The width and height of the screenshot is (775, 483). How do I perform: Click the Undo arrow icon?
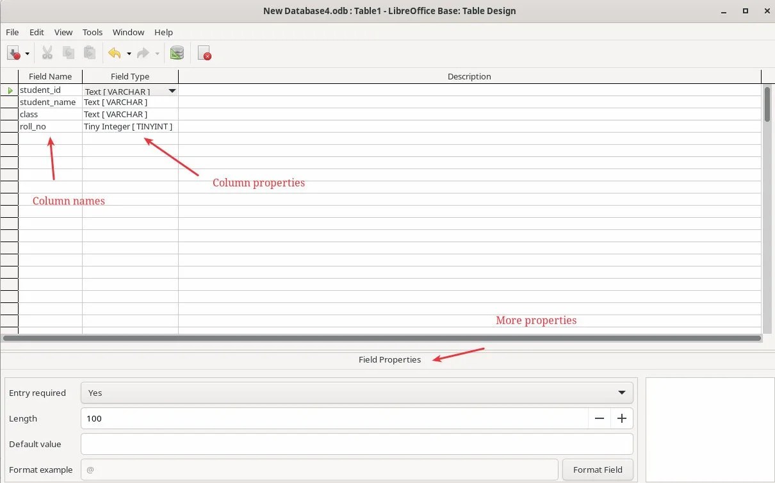click(x=115, y=53)
